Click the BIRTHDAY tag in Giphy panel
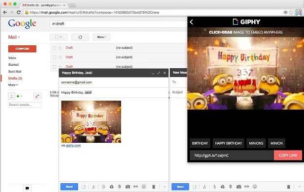Screen dimensions: 304x192 [200, 143]
